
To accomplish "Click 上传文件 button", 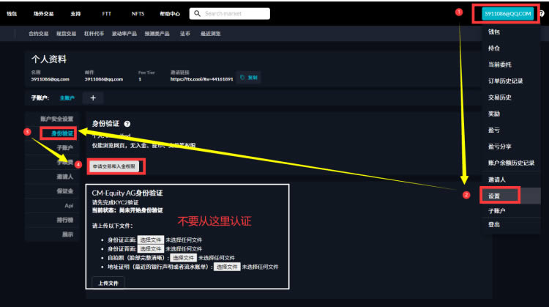I will [x=108, y=282].
